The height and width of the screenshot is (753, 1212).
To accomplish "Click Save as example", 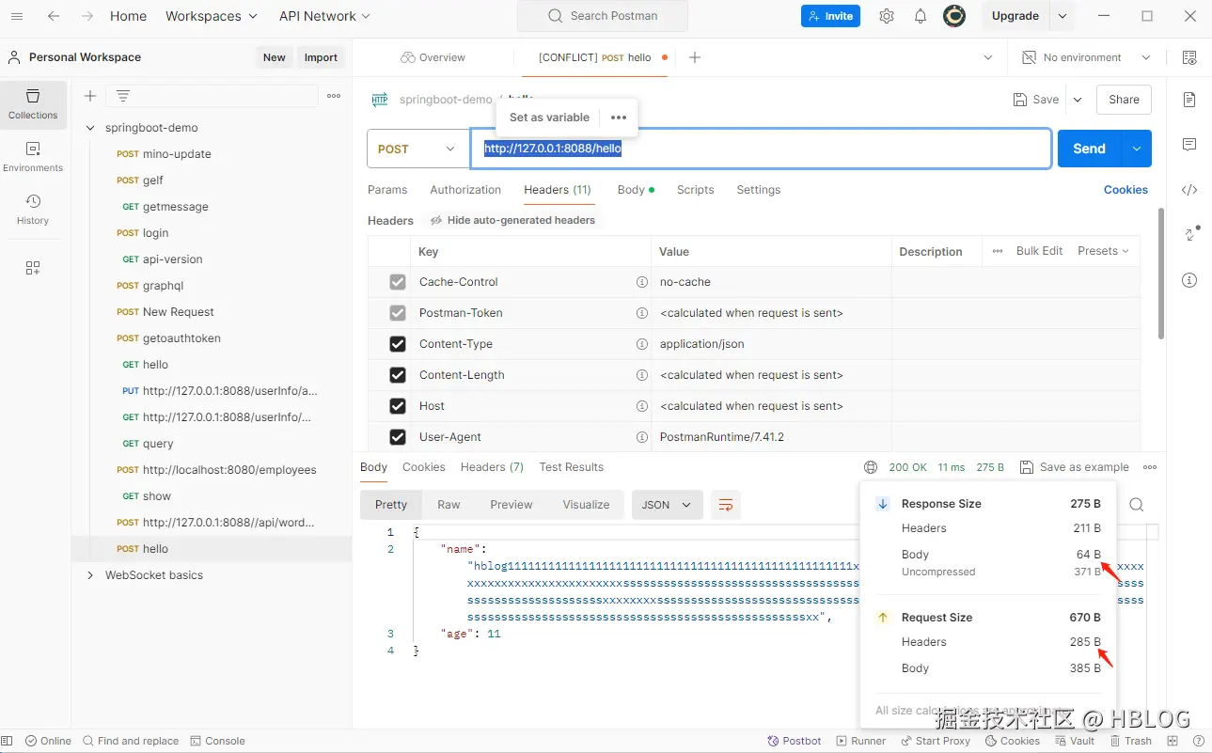I will 1074,467.
